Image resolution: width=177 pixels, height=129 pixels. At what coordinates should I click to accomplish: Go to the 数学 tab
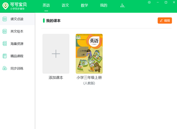click(x=84, y=6)
